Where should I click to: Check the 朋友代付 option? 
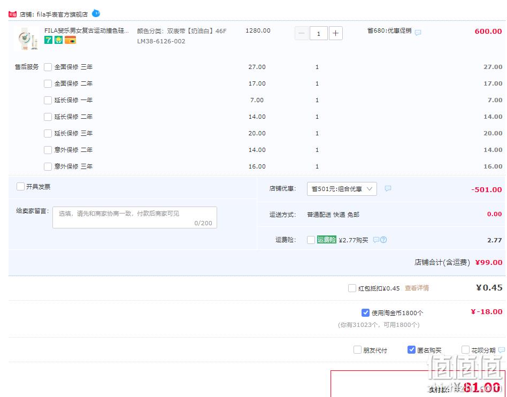coord(357,350)
